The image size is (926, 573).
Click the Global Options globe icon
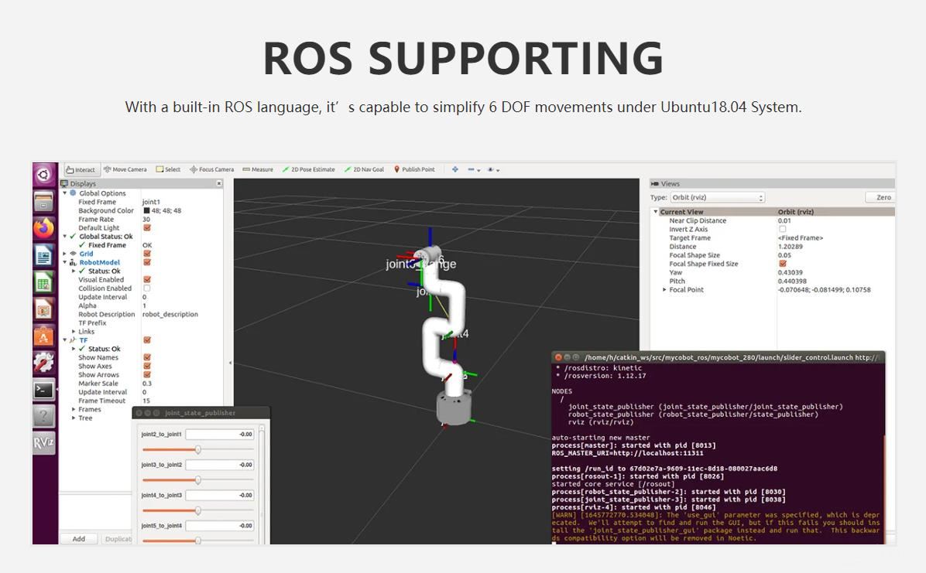click(x=74, y=193)
